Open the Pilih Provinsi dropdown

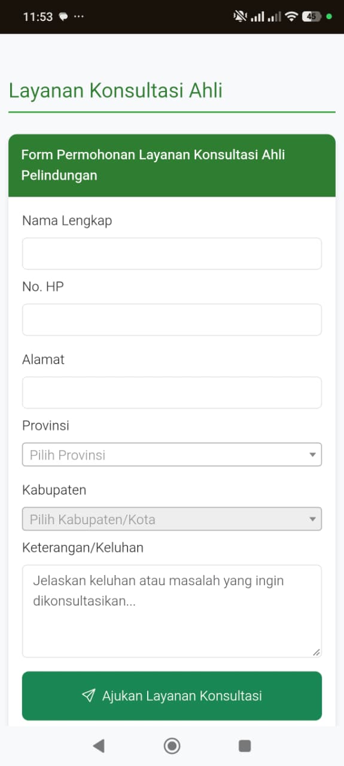click(172, 454)
